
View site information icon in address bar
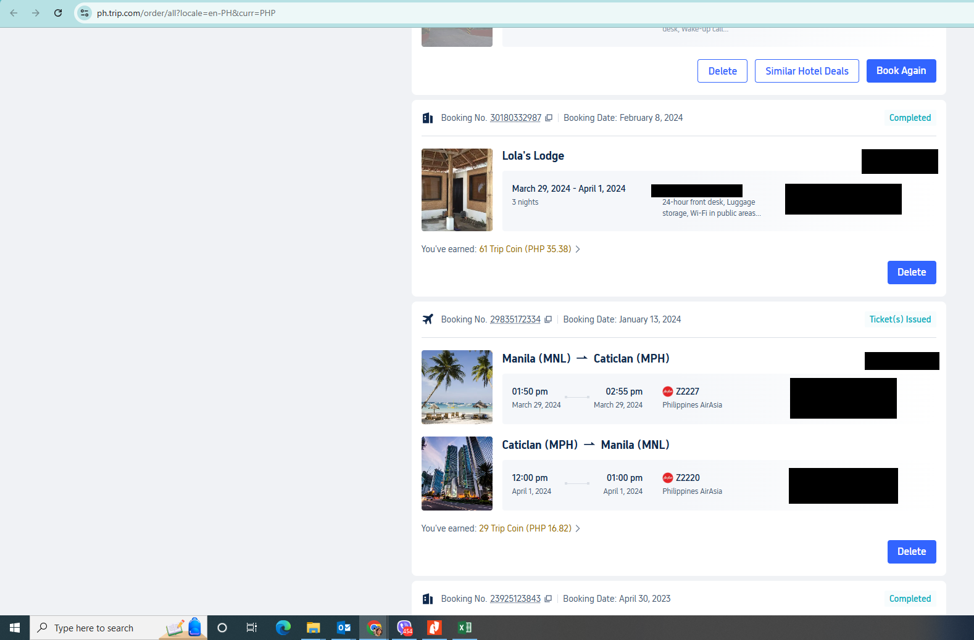point(85,13)
